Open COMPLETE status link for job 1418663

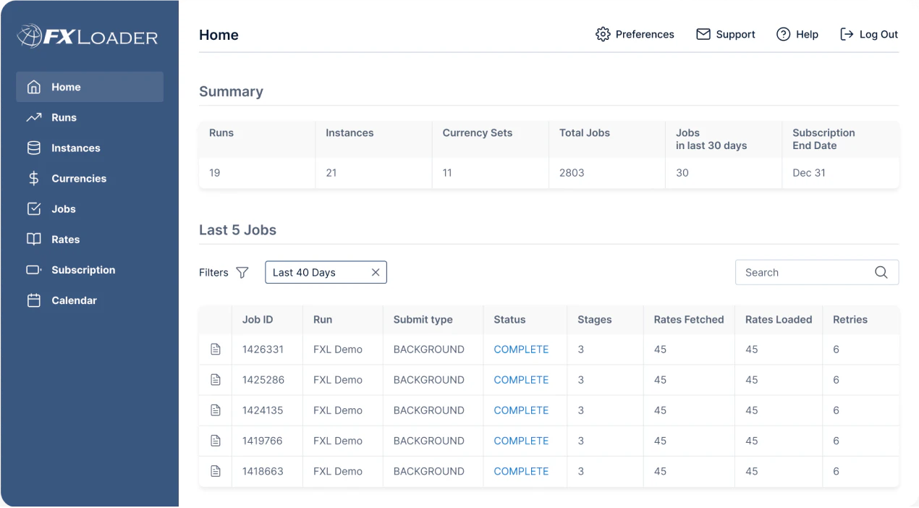pyautogui.click(x=521, y=471)
